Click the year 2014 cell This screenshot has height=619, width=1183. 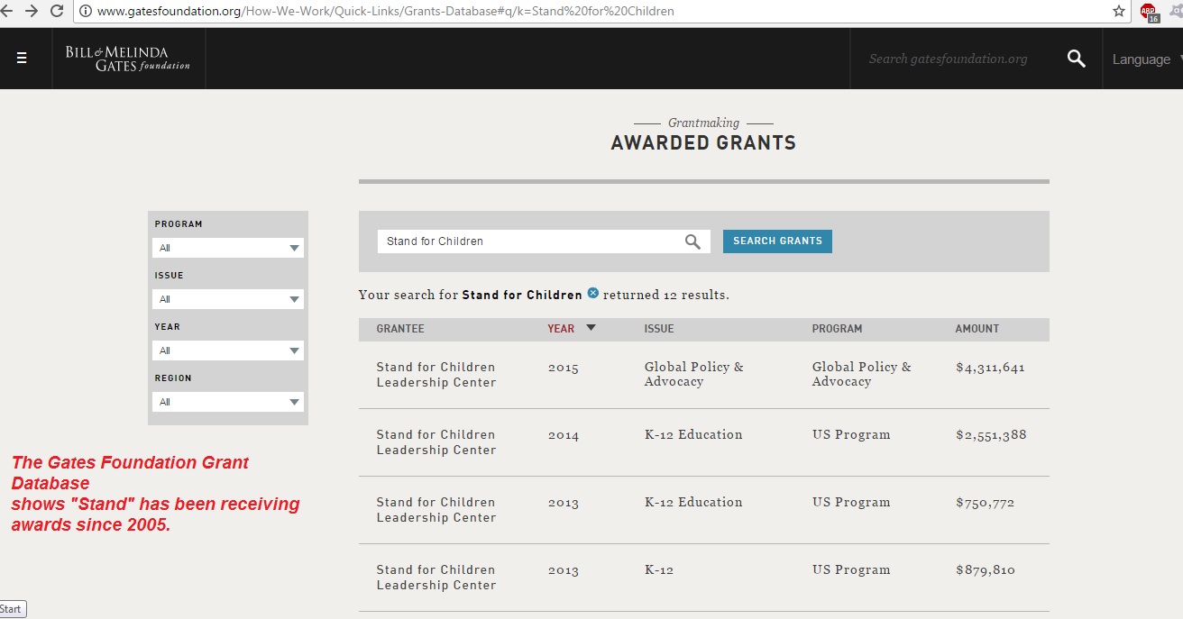click(564, 435)
